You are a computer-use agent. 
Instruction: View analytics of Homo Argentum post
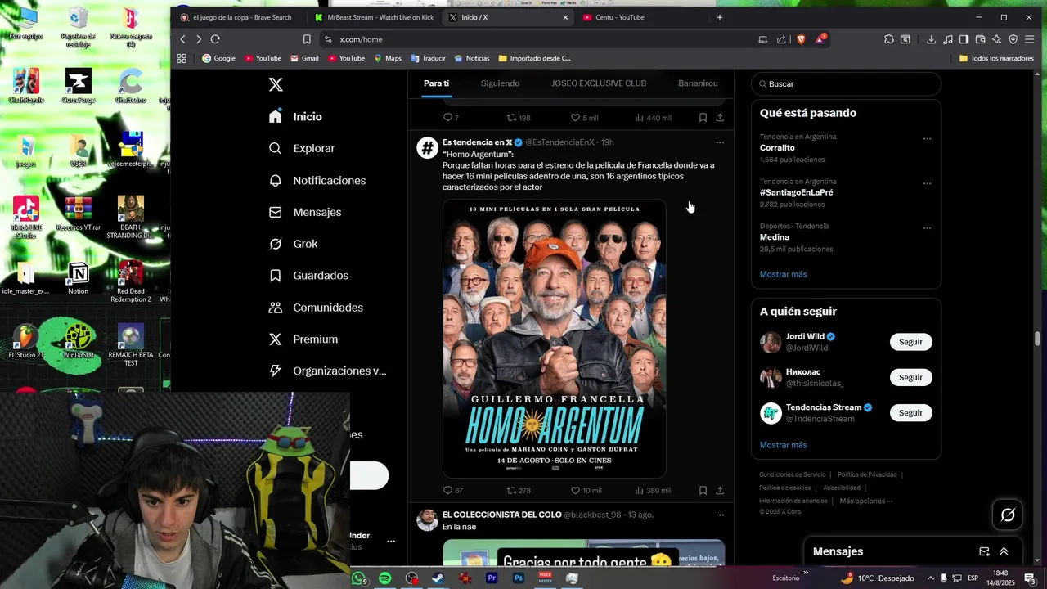653,491
